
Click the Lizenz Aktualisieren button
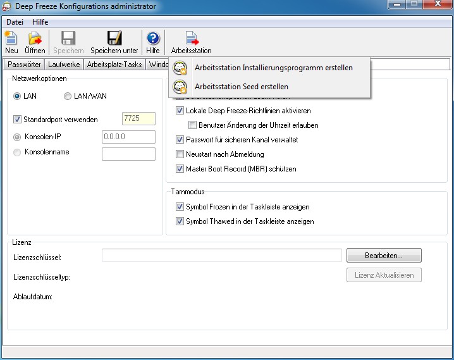(384, 275)
